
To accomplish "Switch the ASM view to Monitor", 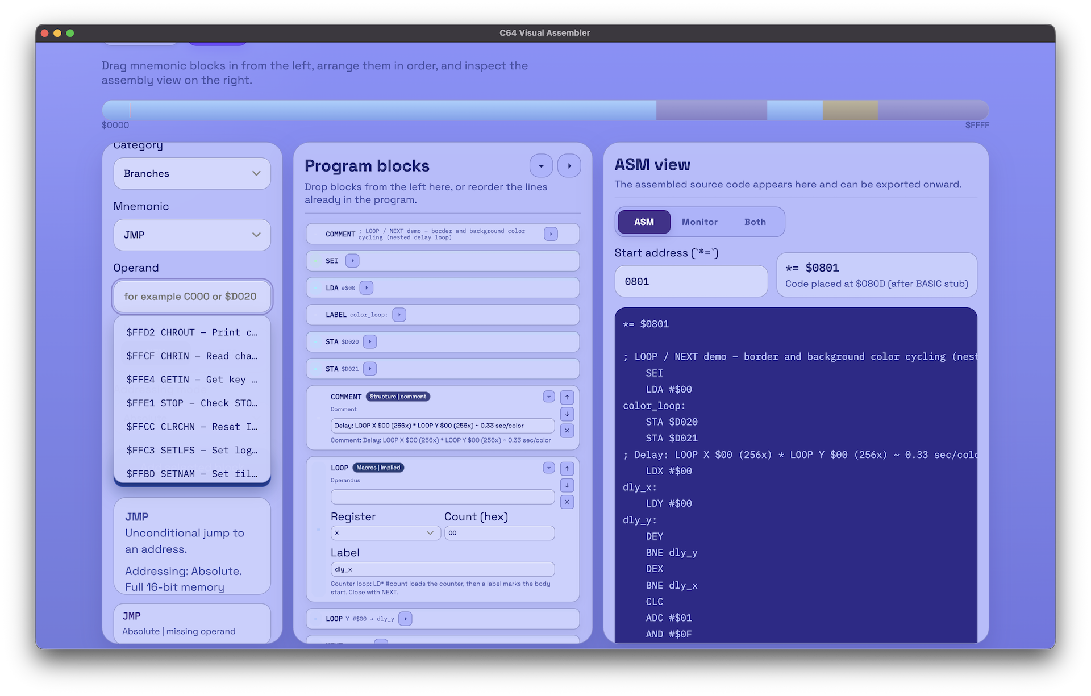I will 699,222.
